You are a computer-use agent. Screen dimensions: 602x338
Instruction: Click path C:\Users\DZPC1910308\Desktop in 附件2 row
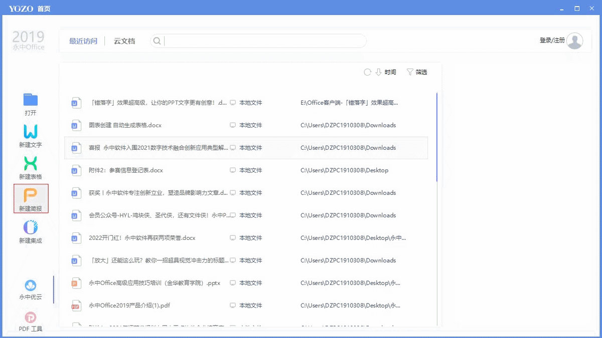(344, 170)
